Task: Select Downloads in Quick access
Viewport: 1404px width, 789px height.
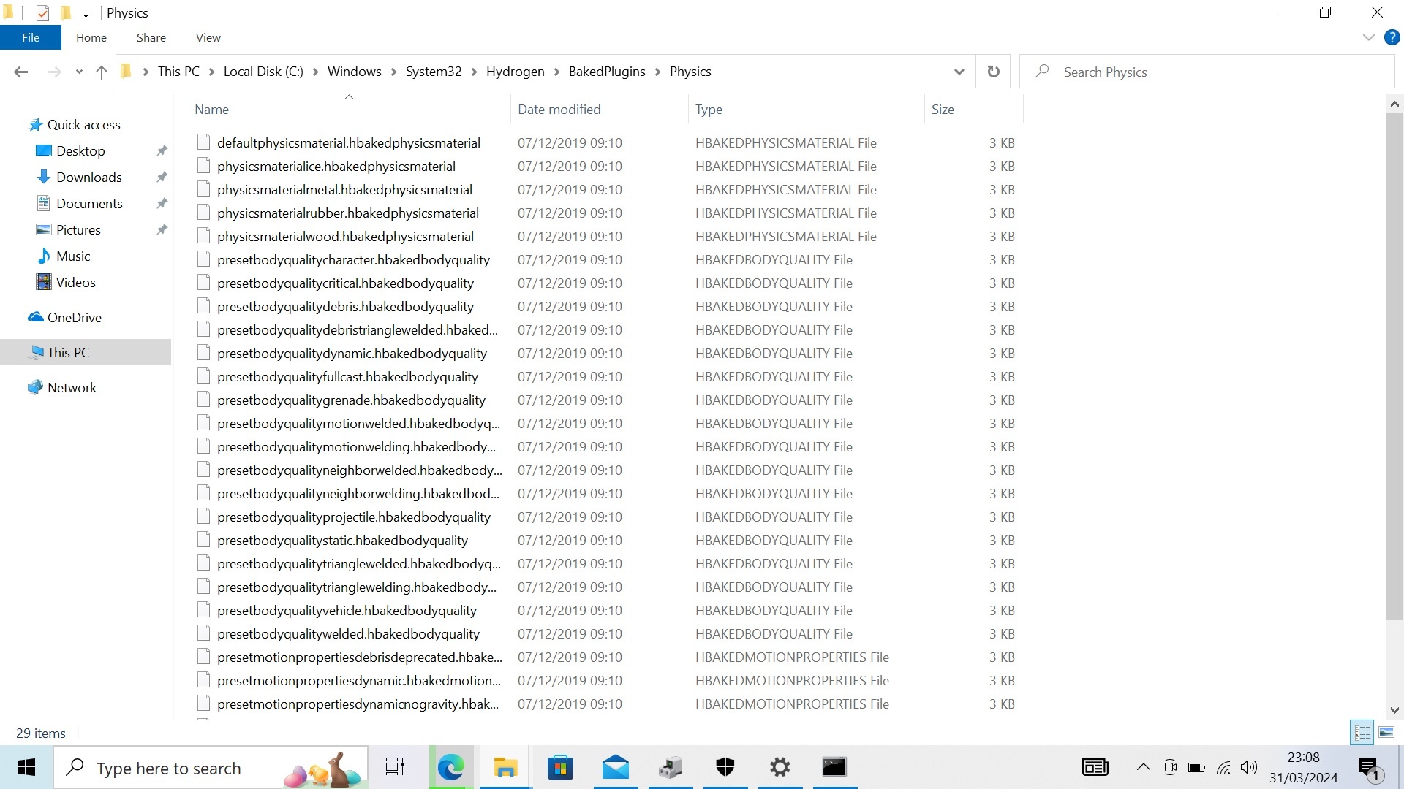Action: tap(89, 178)
